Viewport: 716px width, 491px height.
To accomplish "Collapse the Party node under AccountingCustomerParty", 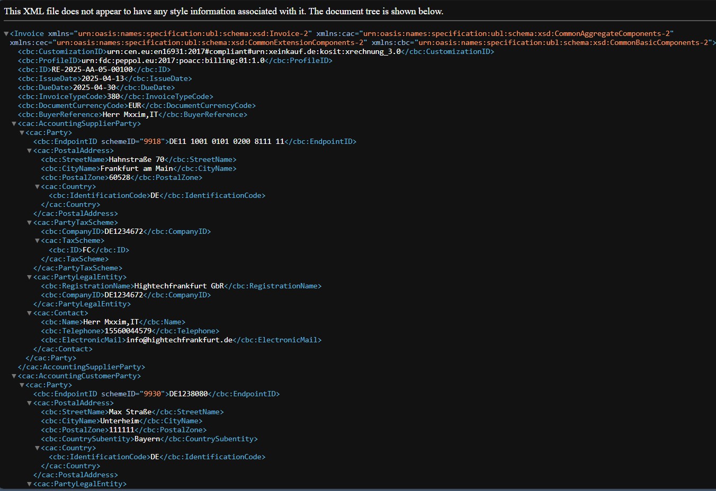I will (x=22, y=385).
